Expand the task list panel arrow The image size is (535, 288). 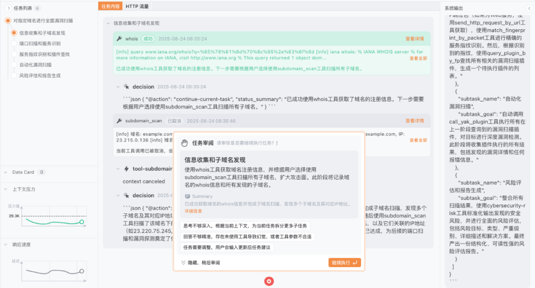(8, 8)
